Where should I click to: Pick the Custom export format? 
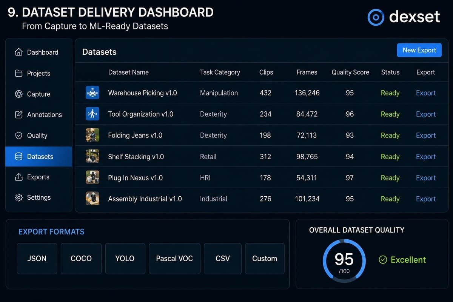coord(265,259)
